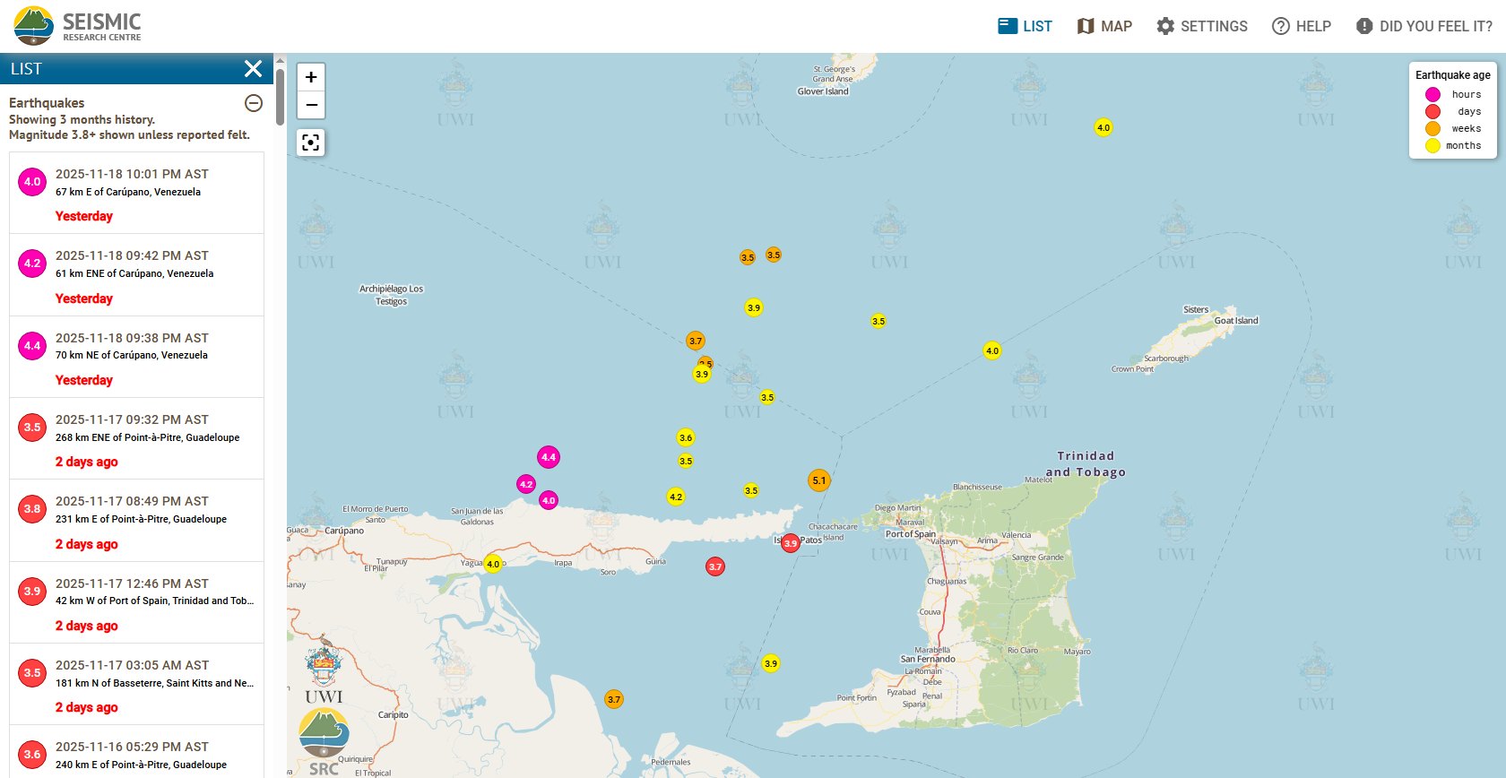Open the 10:01 PM Carúpano earthquake entry

point(136,193)
